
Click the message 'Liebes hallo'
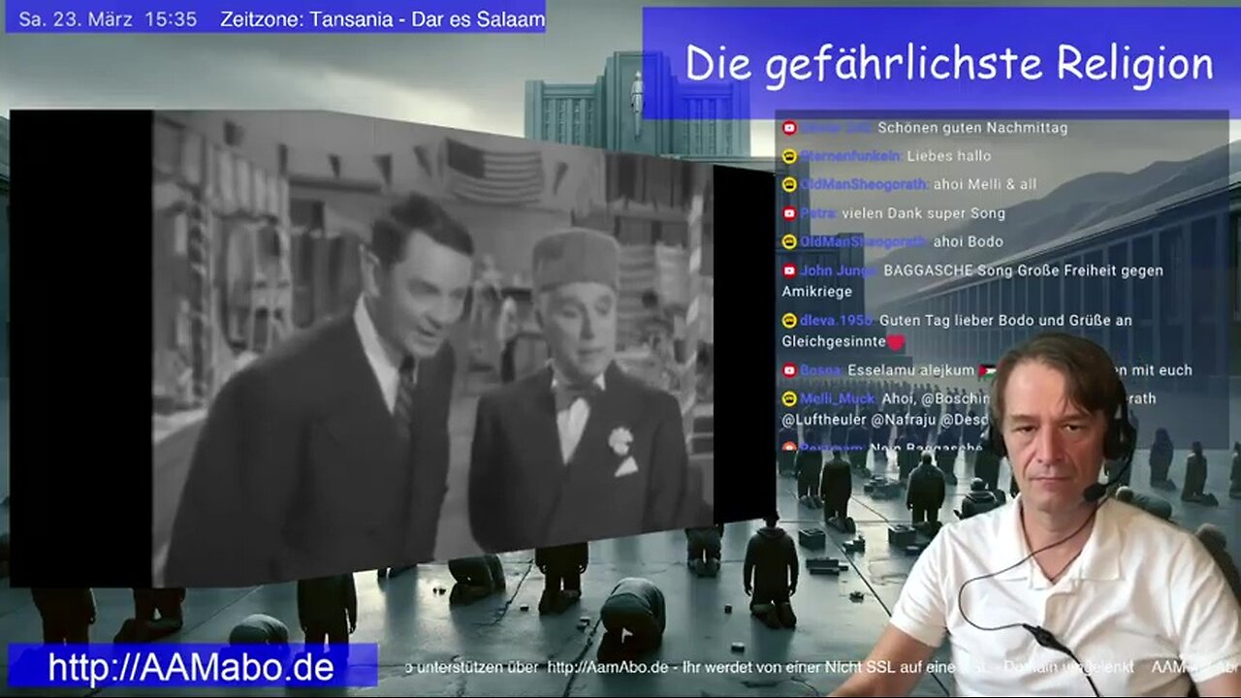[x=949, y=156]
